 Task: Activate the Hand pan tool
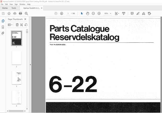coord(88,13)
